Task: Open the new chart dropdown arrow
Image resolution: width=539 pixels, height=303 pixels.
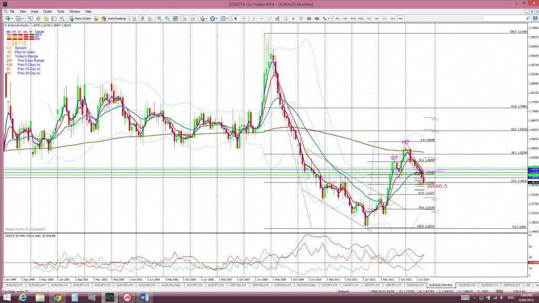Action: 11,18
